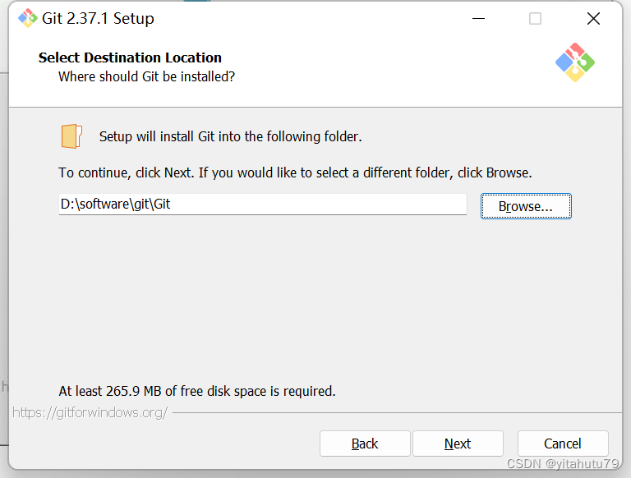Click the "Git 2.37.1 Setup" title text
Viewport: 631px width, 478px height.
pyautogui.click(x=99, y=18)
